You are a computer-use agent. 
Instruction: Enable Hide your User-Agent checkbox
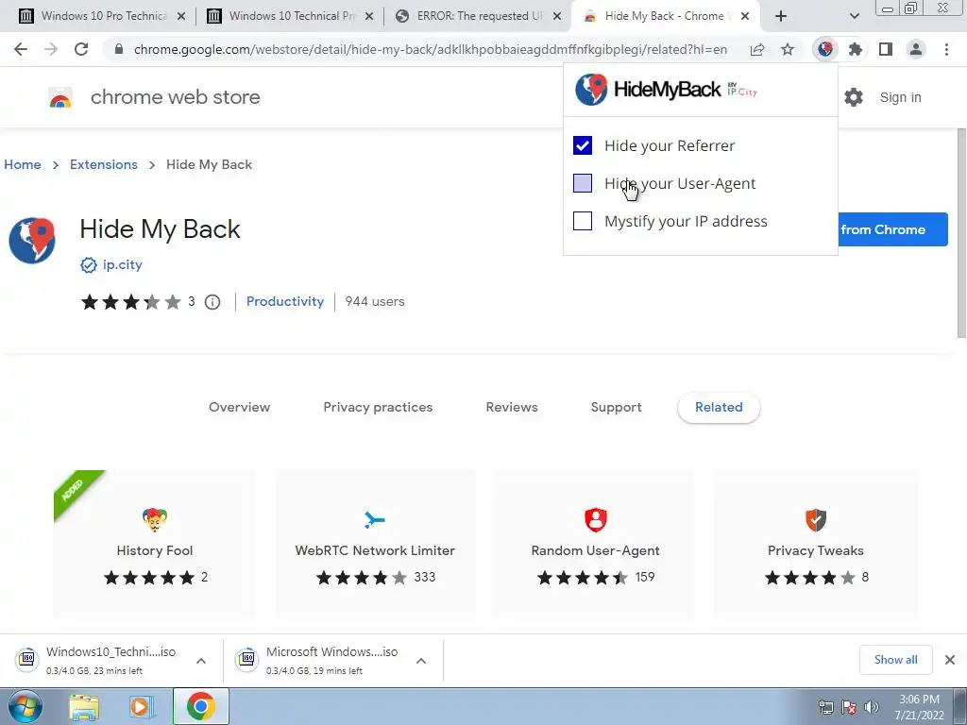click(x=582, y=183)
